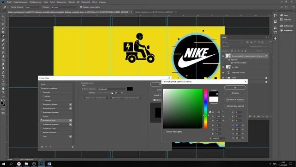Click OK in the Color Picker dialog
The image size is (296, 167).
(235, 88)
